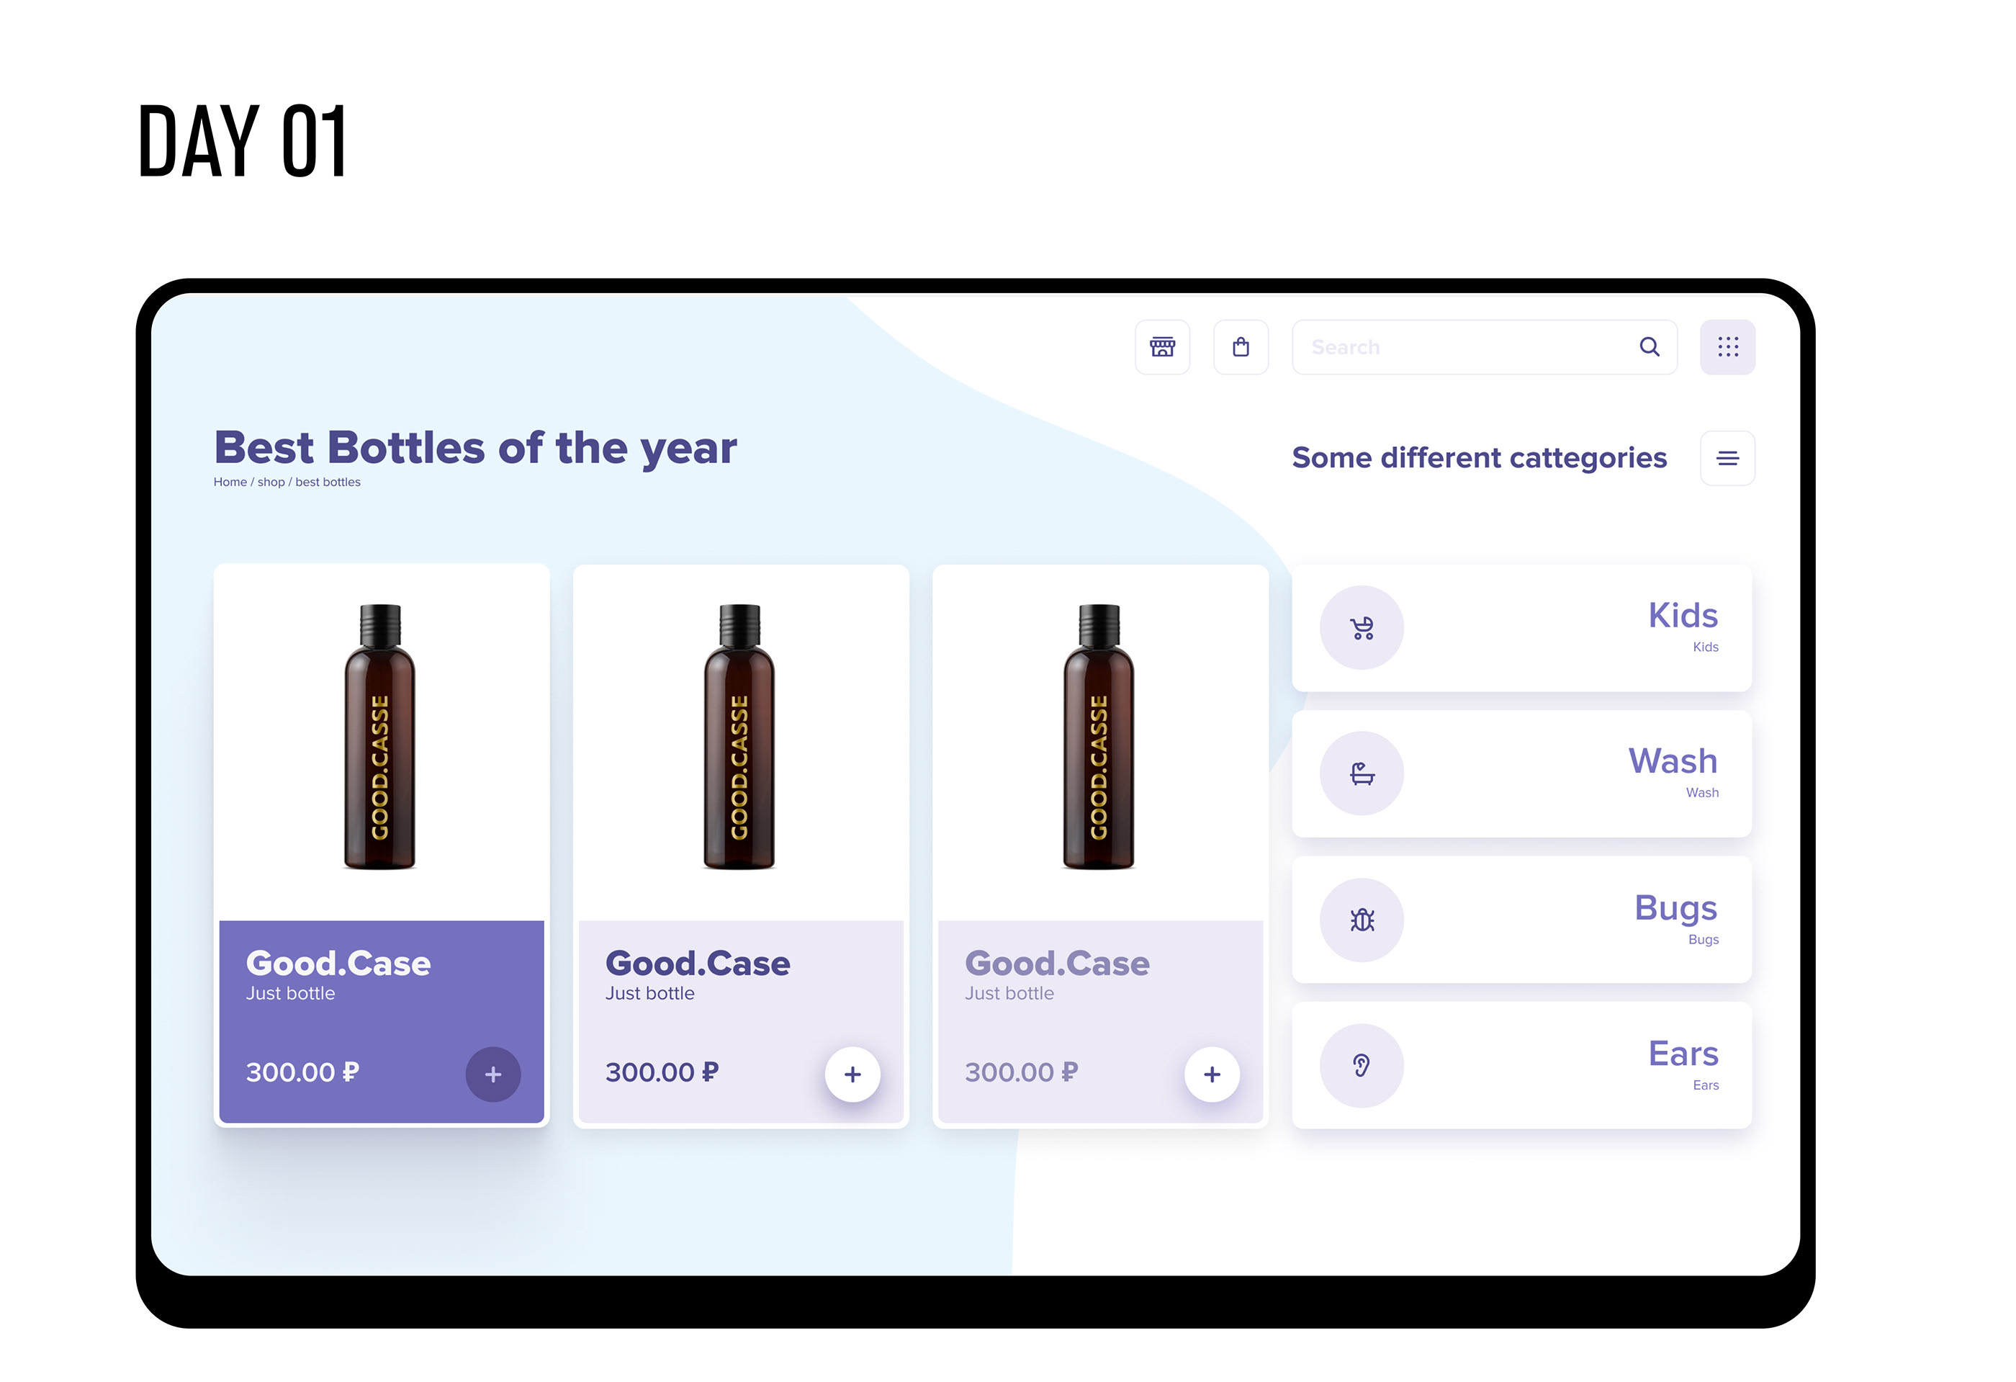
Task: Click the Ears category icon
Action: 1362,1065
